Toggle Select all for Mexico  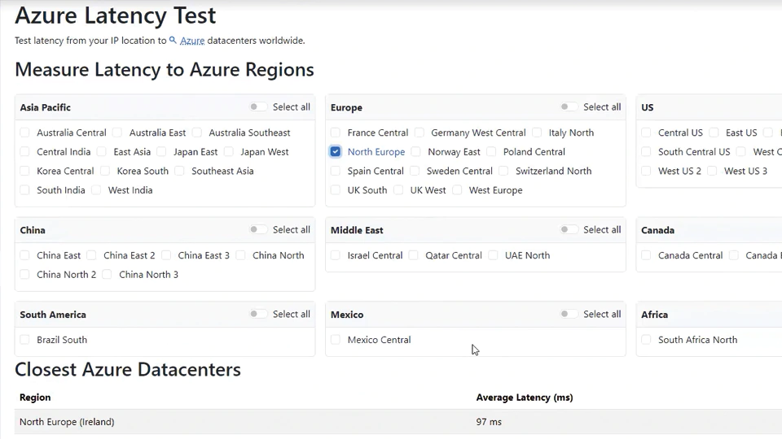(x=569, y=314)
